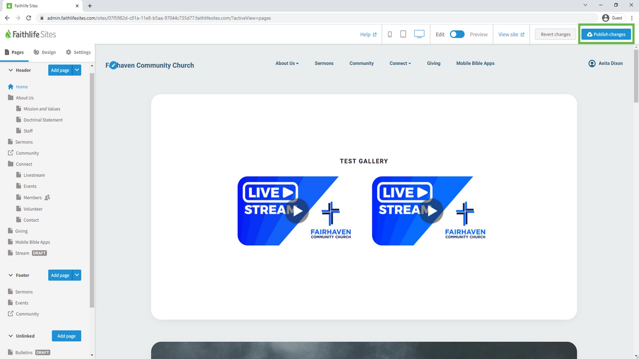639x359 pixels.
Task: Click Add page button in Unlinked section
Action: (x=66, y=336)
